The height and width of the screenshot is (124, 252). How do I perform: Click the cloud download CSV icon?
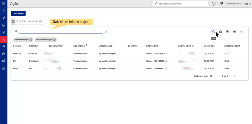[221, 32]
